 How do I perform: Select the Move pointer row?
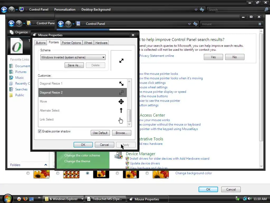83,101
